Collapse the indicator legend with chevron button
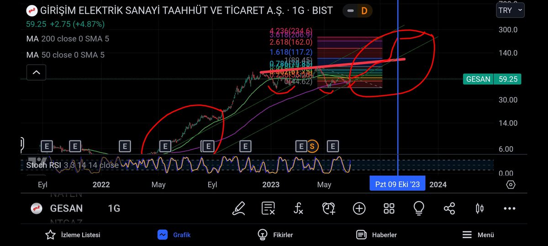The height and width of the screenshot is (246, 548). (x=36, y=72)
